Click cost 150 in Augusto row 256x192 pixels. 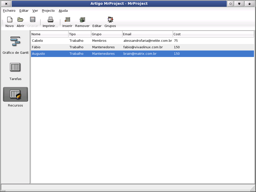pyautogui.click(x=177, y=54)
